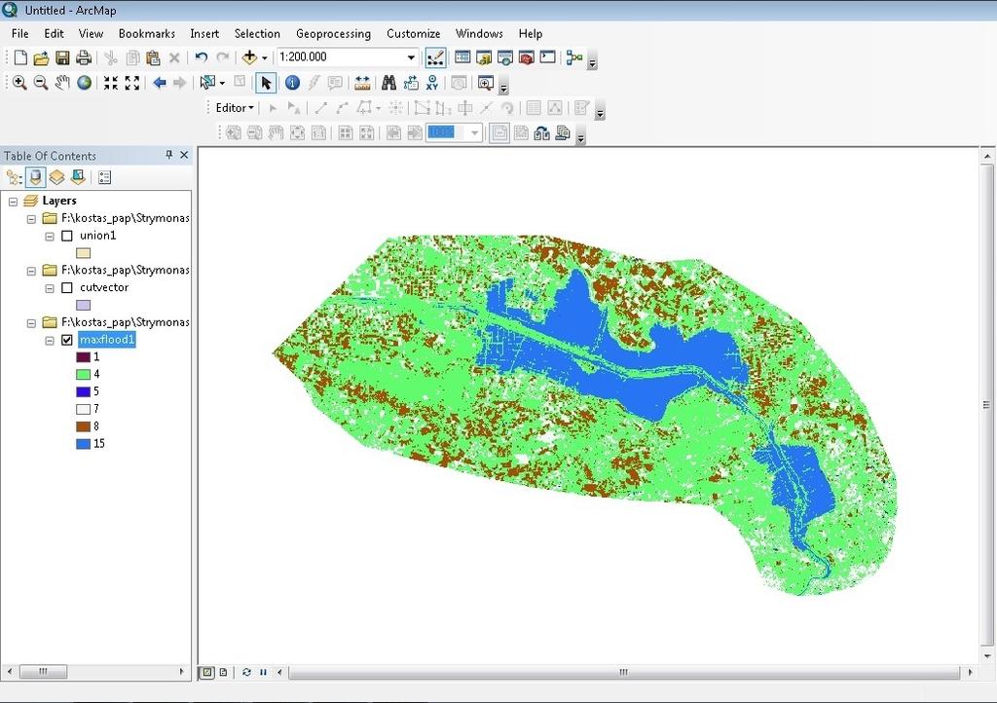997x703 pixels.
Task: Open the Geoprocessing menu
Action: click(x=333, y=34)
